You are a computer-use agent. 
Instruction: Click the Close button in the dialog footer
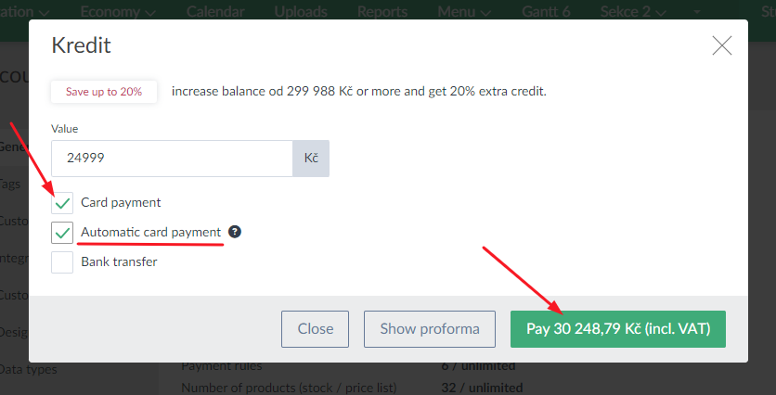(x=316, y=329)
